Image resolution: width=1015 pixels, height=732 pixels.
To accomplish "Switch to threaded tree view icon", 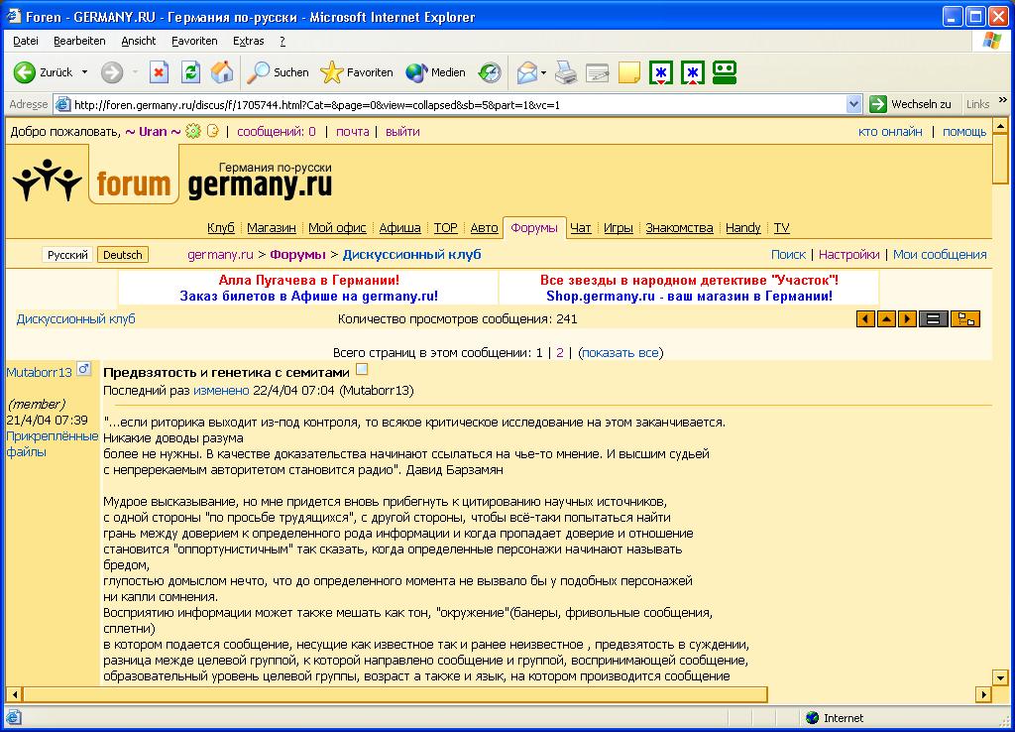I will click(x=965, y=318).
